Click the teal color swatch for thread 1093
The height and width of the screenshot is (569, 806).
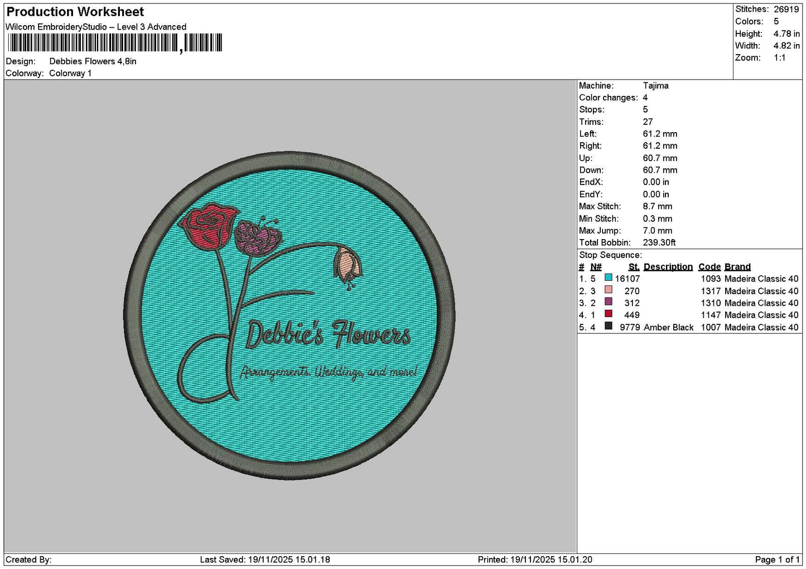(609, 278)
